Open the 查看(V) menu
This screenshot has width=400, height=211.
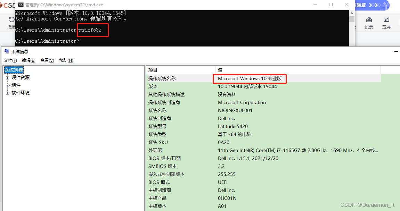[x=47, y=60]
